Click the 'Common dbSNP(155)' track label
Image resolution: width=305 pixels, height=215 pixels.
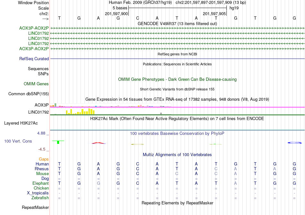pos(29,94)
